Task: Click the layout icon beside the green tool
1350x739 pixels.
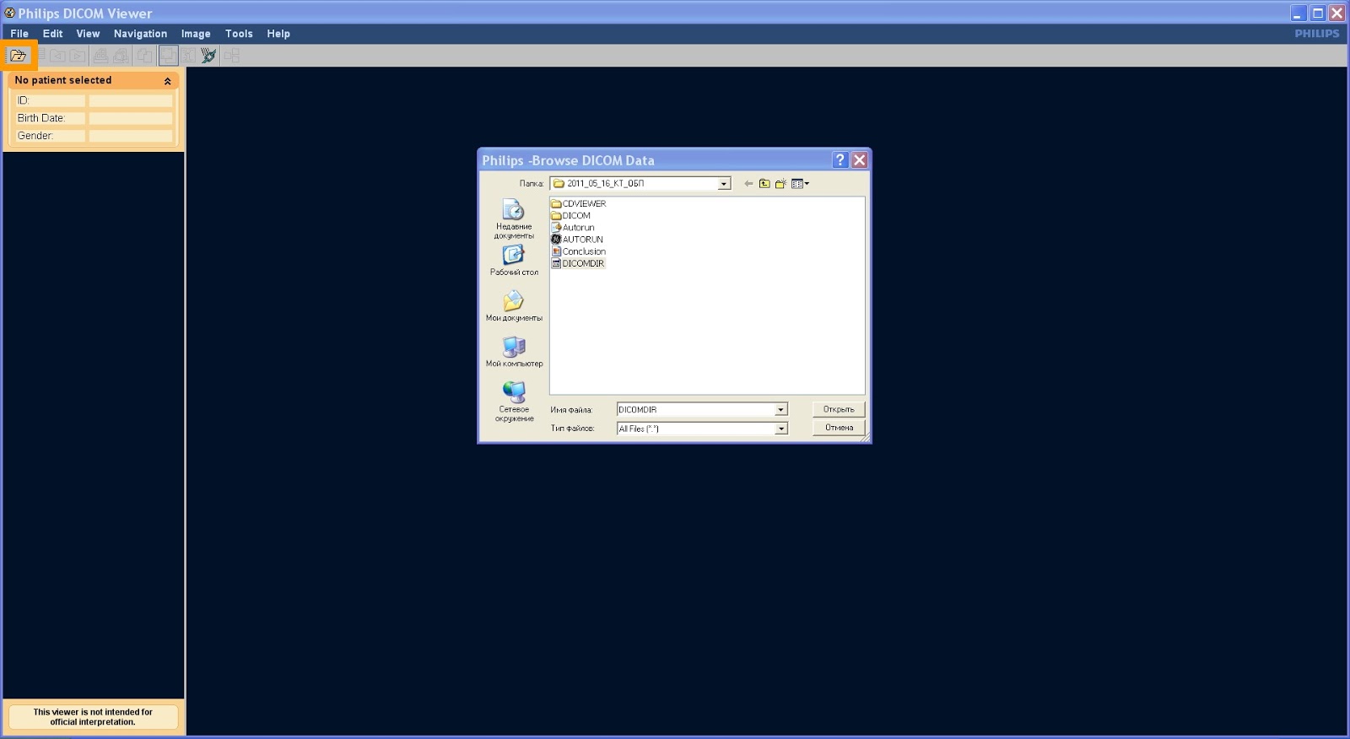Action: (189, 56)
